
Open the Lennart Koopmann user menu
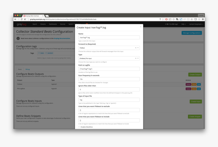196,24
